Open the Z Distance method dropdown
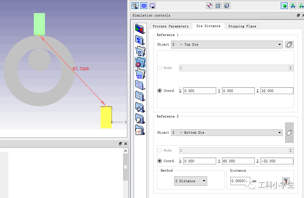304x198 pixels. (x=190, y=181)
